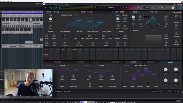The height and width of the screenshot is (103, 183).
Task: Click the Macro 4 label
Action: [176, 84]
